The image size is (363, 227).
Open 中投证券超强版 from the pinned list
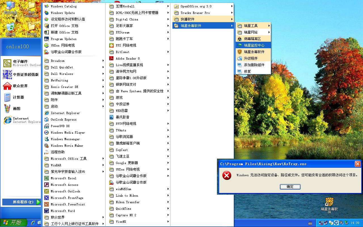pyautogui.click(x=21, y=75)
